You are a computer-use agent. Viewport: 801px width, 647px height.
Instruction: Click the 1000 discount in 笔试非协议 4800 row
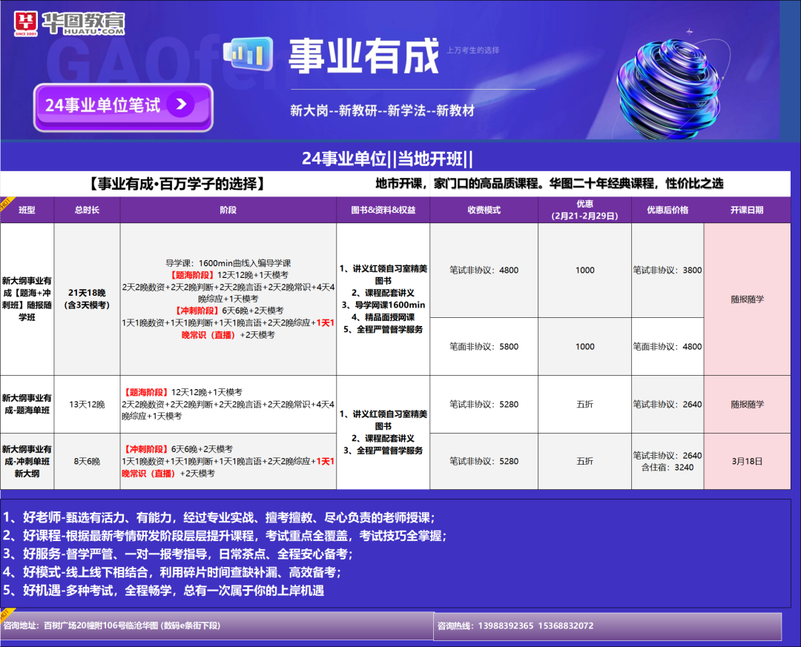pyautogui.click(x=584, y=270)
